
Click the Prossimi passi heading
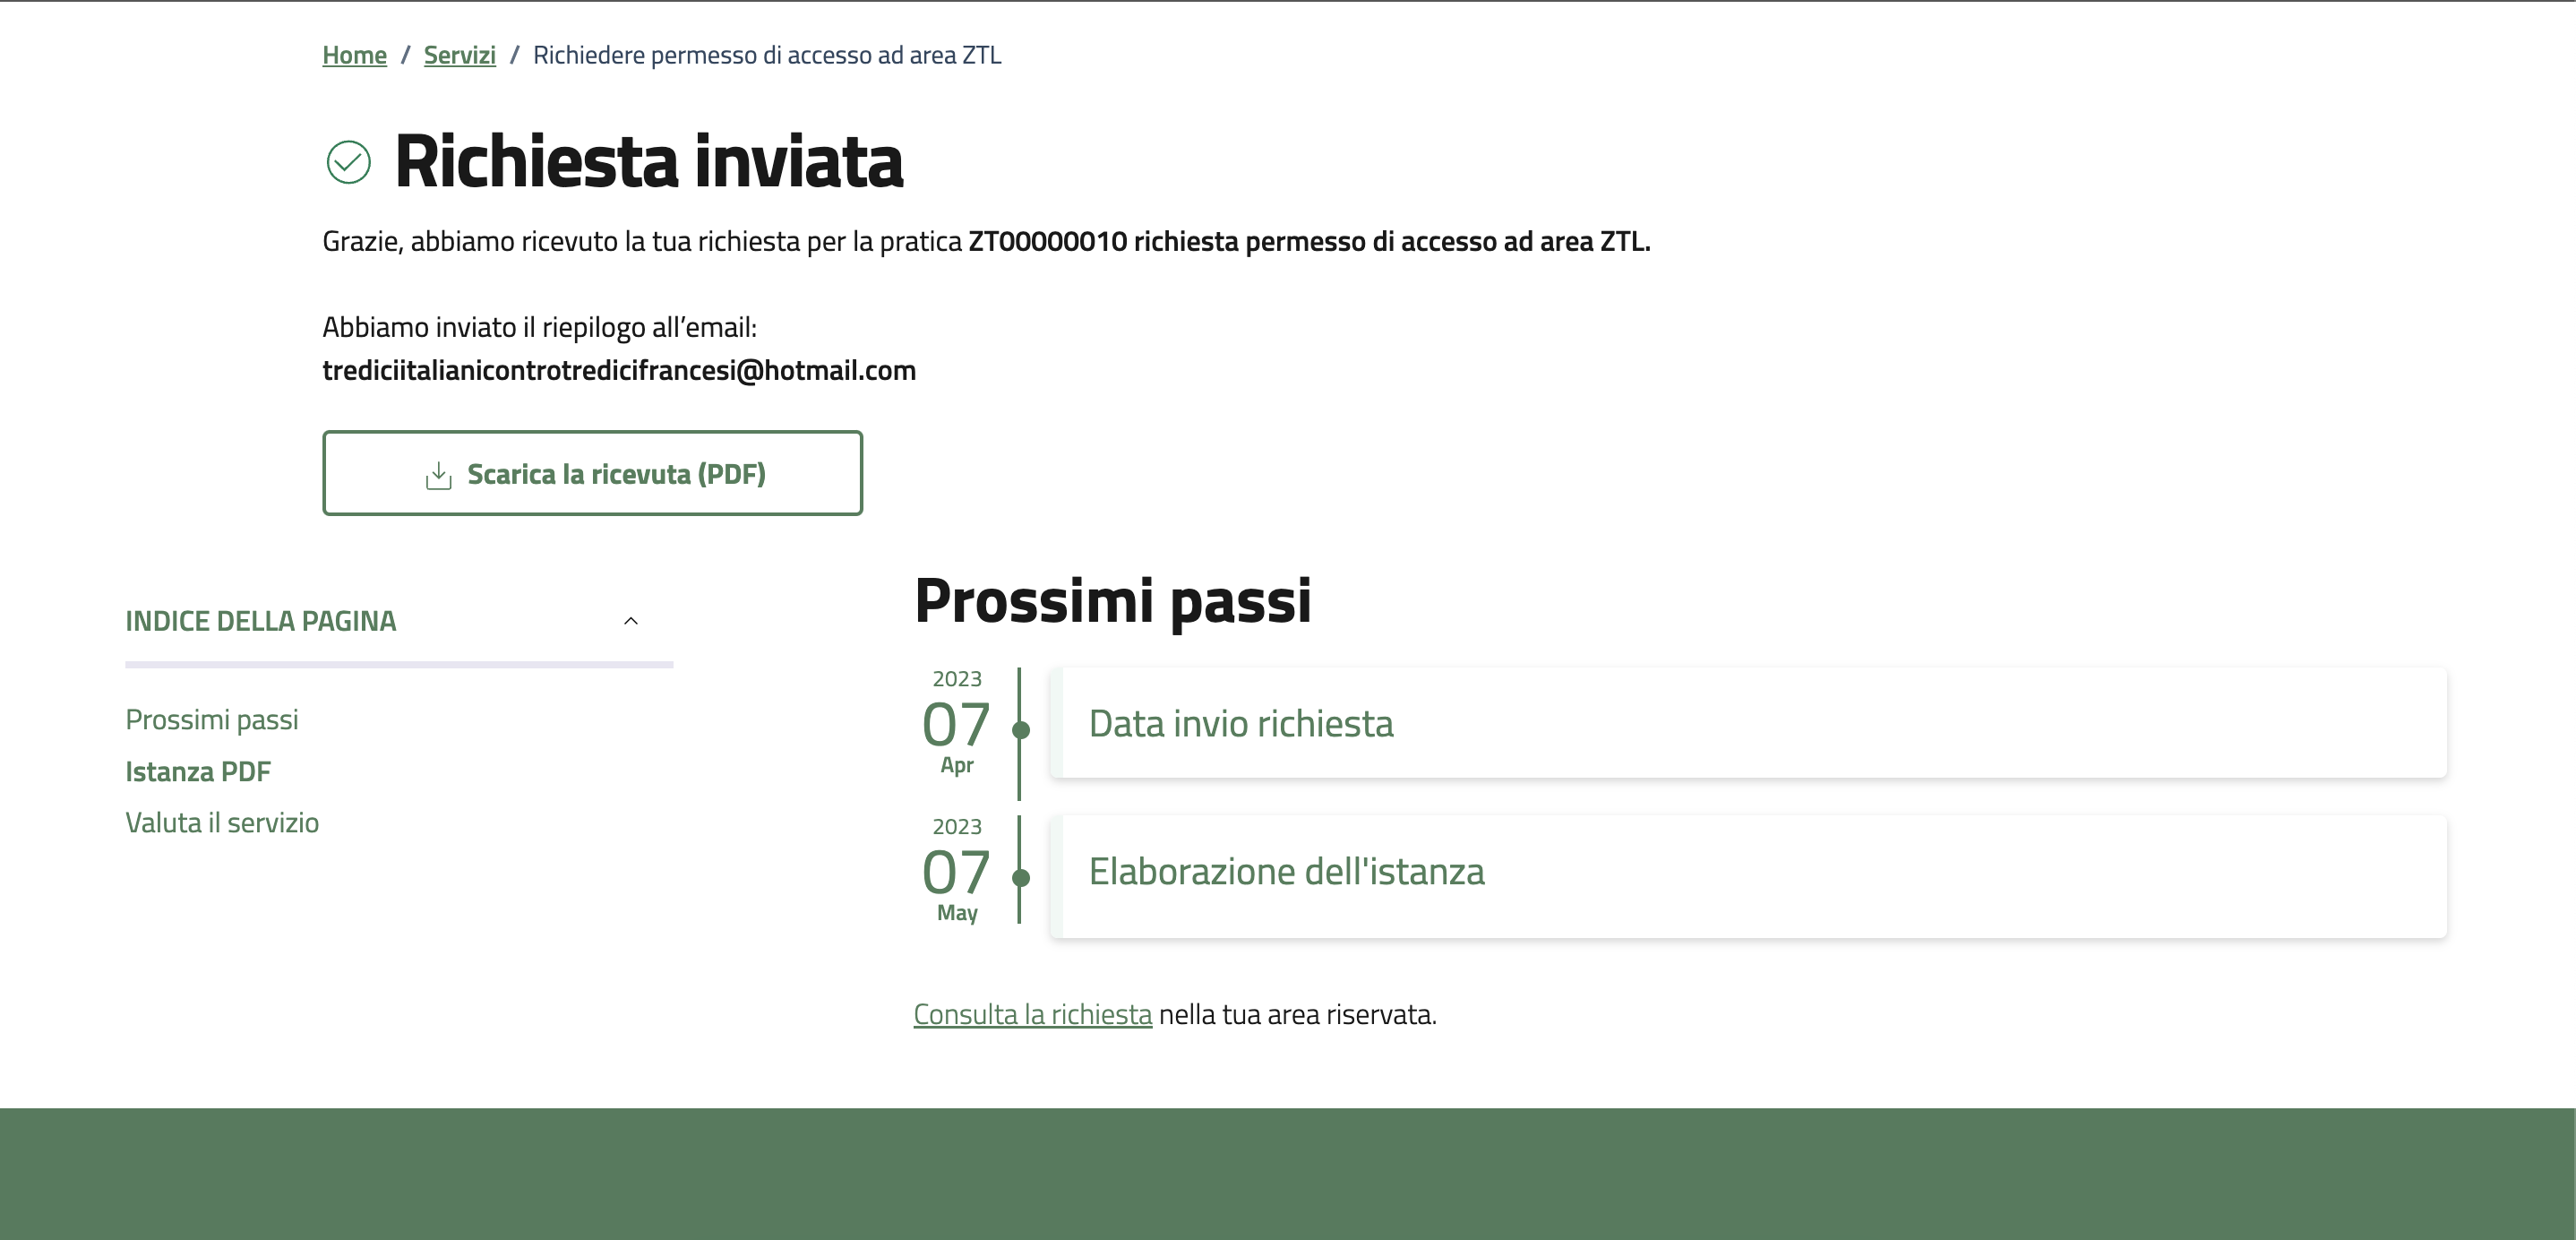click(x=1112, y=601)
